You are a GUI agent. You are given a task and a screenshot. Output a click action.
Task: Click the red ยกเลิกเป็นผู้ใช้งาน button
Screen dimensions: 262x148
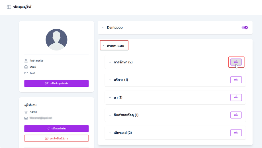coord(56,138)
